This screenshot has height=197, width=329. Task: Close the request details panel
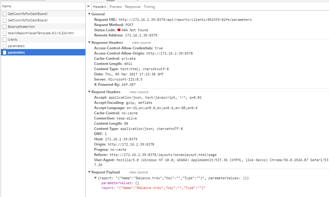(88, 6)
